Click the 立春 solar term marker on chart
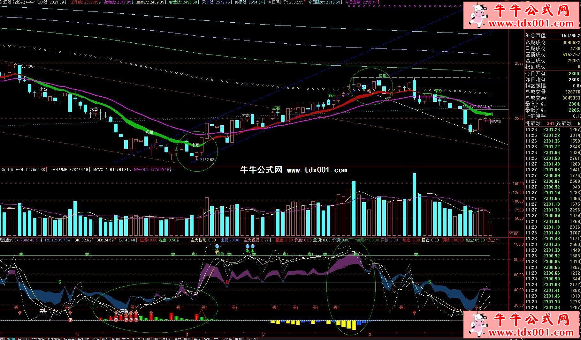The height and width of the screenshot is (340, 581). tap(276, 108)
